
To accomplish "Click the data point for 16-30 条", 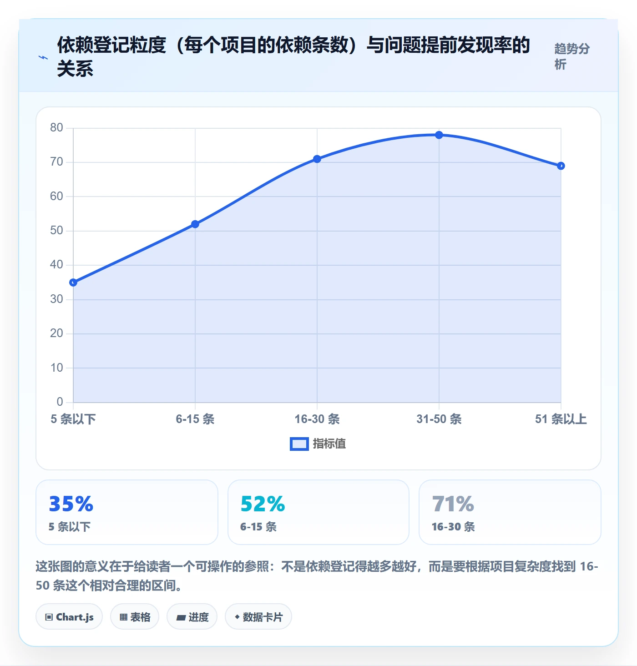I will [x=317, y=159].
